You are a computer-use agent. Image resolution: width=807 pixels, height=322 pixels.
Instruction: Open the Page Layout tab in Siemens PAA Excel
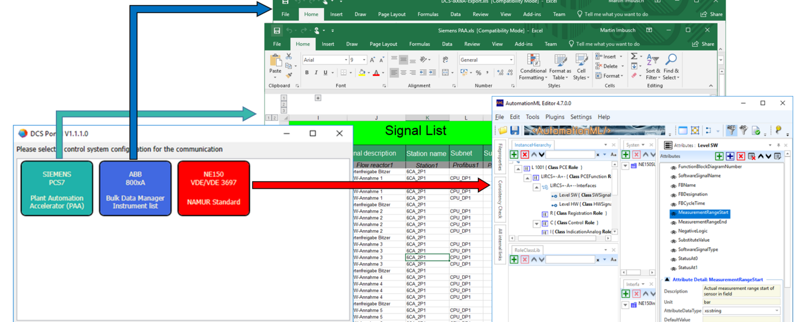(x=383, y=44)
